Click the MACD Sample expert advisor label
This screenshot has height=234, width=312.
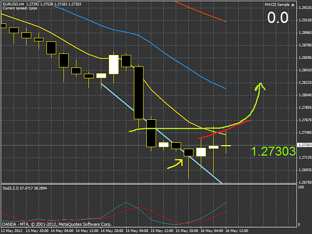277,4
